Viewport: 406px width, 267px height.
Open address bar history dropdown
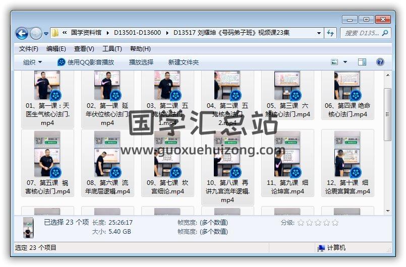tap(319, 33)
